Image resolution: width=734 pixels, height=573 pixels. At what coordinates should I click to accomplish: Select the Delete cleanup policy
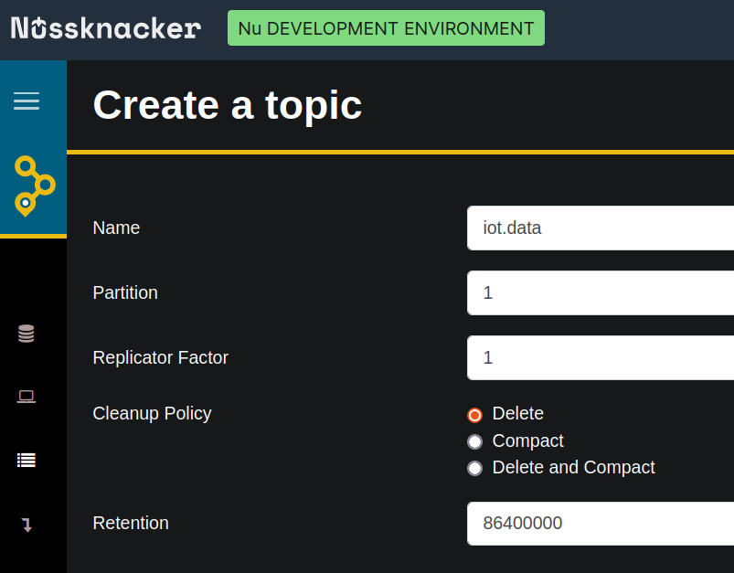point(474,415)
